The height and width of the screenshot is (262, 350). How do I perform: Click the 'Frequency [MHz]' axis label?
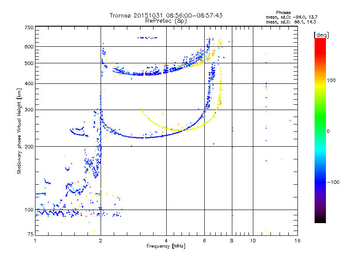[166, 246]
